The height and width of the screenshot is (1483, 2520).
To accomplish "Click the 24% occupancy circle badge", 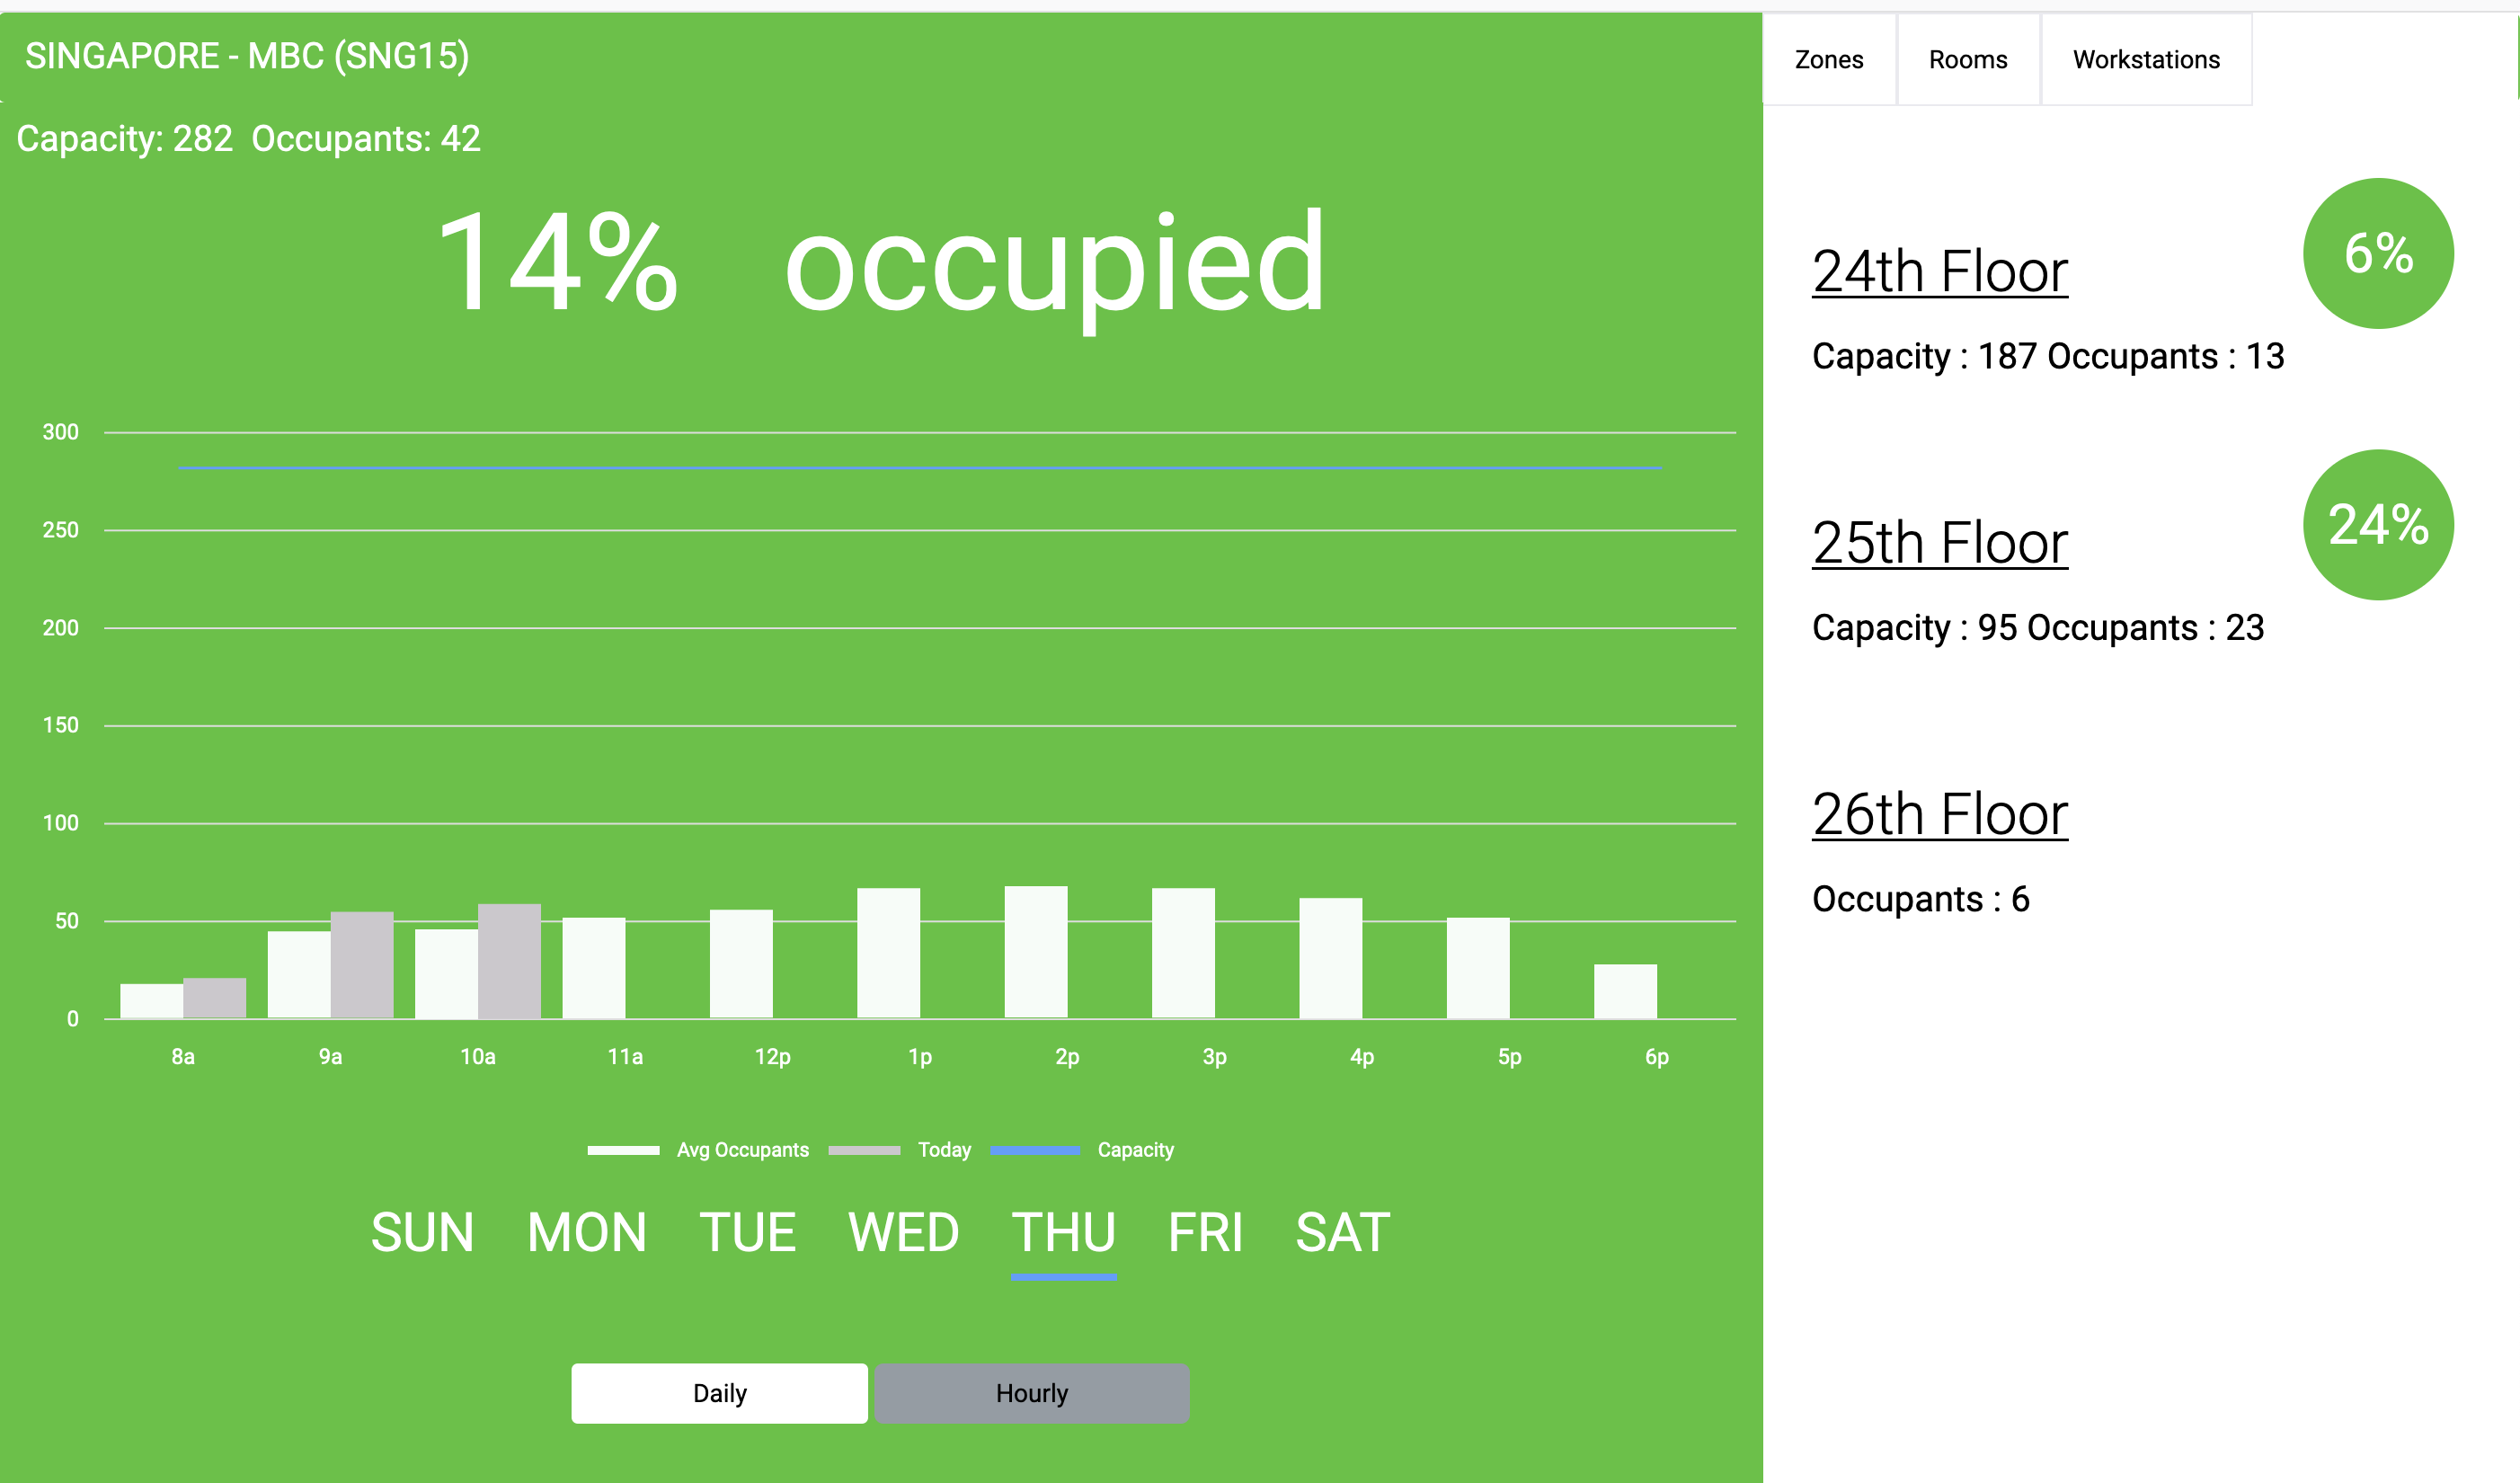I will coord(2377,525).
